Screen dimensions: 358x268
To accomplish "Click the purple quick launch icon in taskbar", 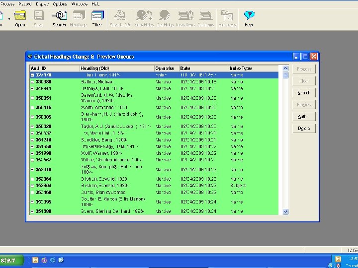I will point(44,260).
